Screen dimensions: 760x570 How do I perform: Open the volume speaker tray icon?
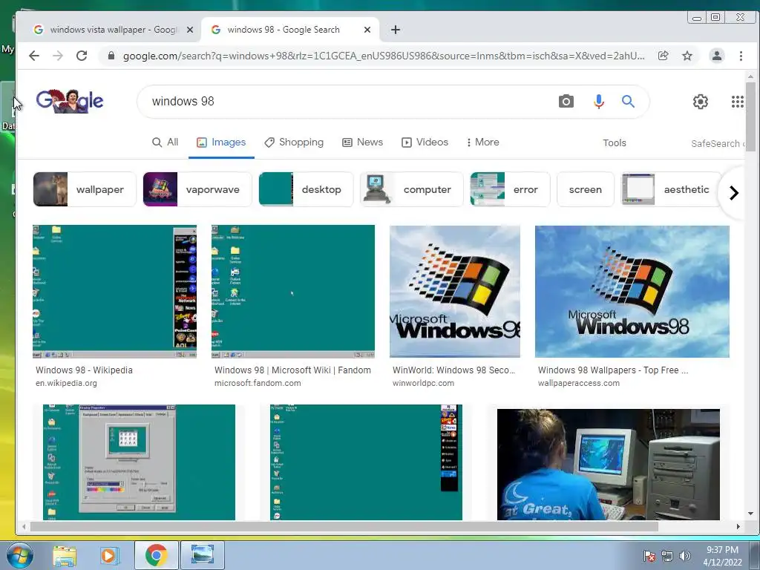tap(685, 556)
